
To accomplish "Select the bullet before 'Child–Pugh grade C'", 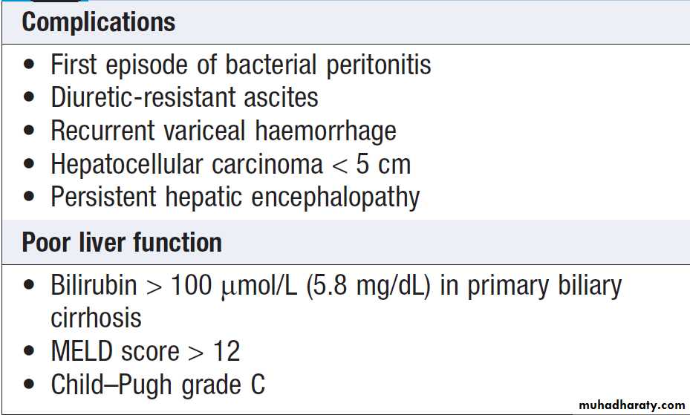I will coord(29,385).
